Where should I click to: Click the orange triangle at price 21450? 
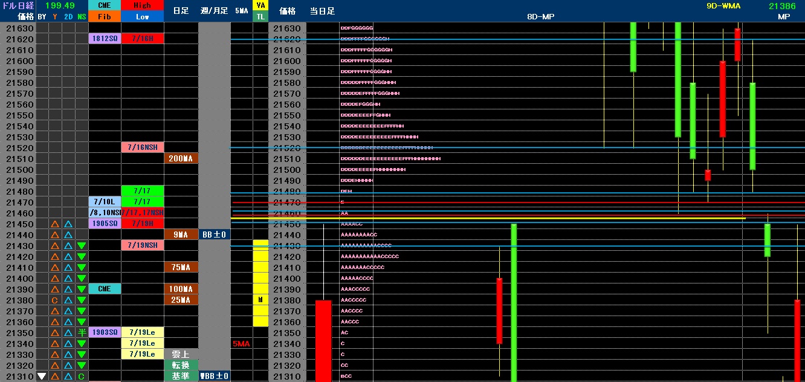(54, 224)
